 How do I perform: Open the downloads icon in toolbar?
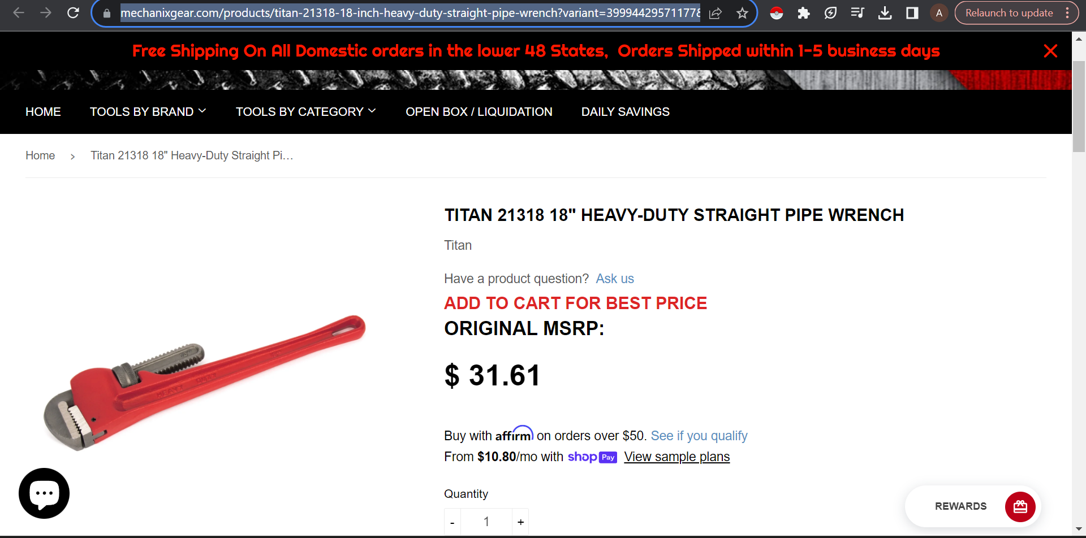pos(885,13)
